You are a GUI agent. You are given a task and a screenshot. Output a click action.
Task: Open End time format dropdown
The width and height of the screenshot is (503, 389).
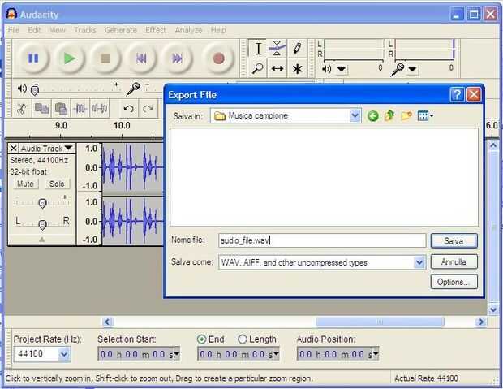coord(276,354)
